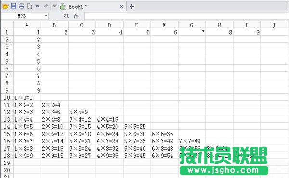Open Print Preview from the toolbar
Image resolution: width=289 pixels, height=178 pixels.
tap(29, 6)
